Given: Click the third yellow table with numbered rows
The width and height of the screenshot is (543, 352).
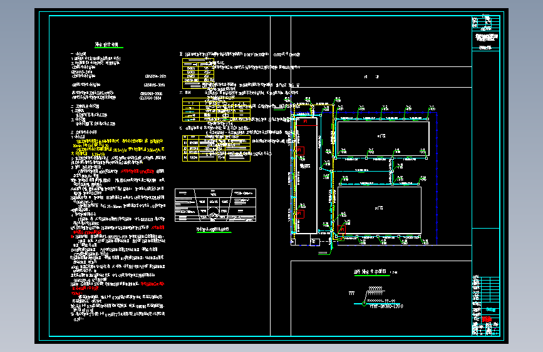Looking at the screenshot, I should [x=216, y=148].
